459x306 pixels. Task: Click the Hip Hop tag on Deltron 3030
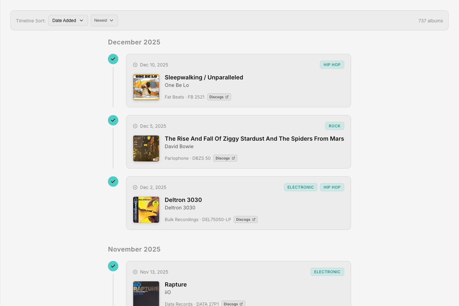pos(332,187)
